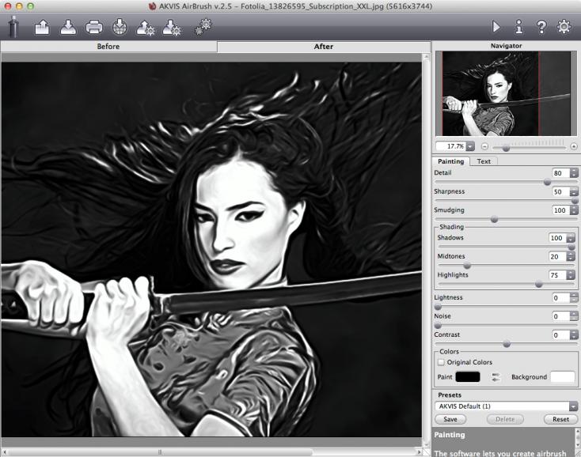Click the Lightness slider handle
The image size is (581, 457).
click(438, 307)
